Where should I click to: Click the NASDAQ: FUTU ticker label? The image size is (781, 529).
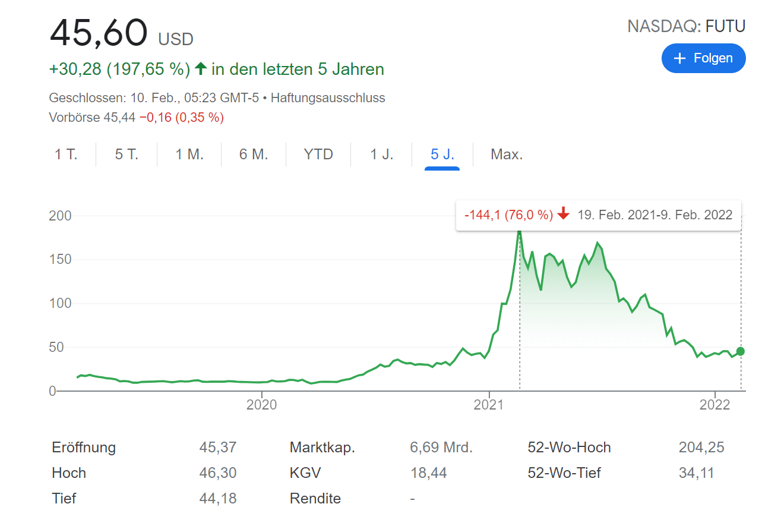pyautogui.click(x=686, y=26)
